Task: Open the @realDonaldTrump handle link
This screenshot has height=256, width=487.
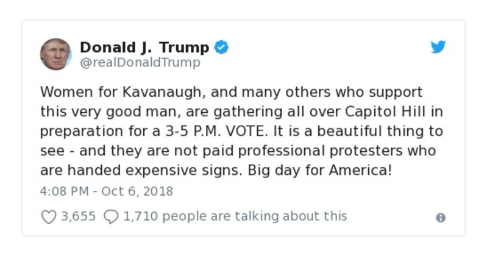Action: (140, 62)
